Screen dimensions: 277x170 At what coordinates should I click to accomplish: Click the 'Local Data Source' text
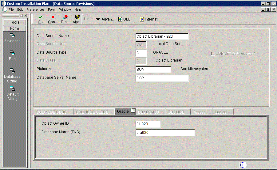coord(171,44)
